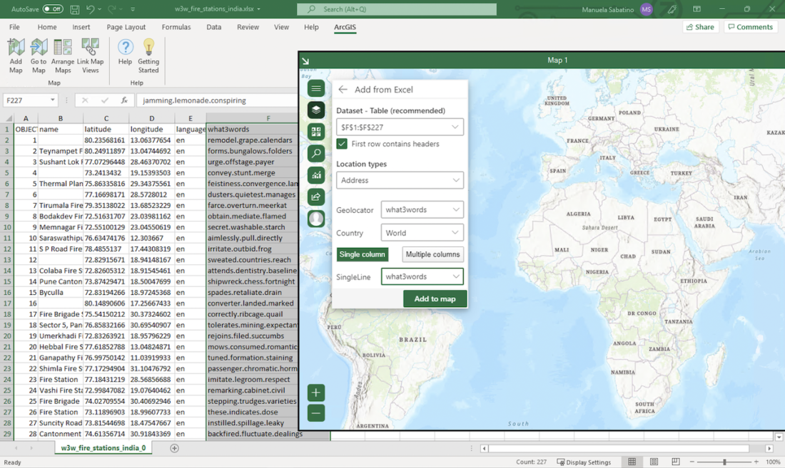
Task: Open the ArcGIS Help icon
Action: point(125,52)
